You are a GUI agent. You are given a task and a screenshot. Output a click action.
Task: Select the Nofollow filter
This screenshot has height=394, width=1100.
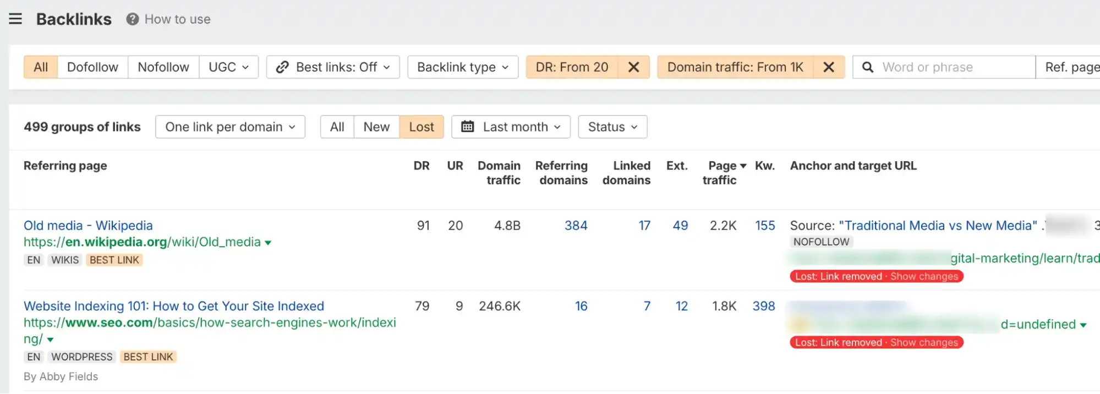[163, 67]
